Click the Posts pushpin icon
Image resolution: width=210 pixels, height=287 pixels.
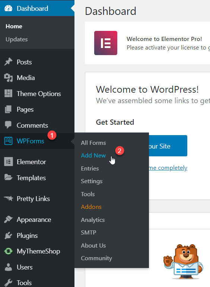point(8,62)
